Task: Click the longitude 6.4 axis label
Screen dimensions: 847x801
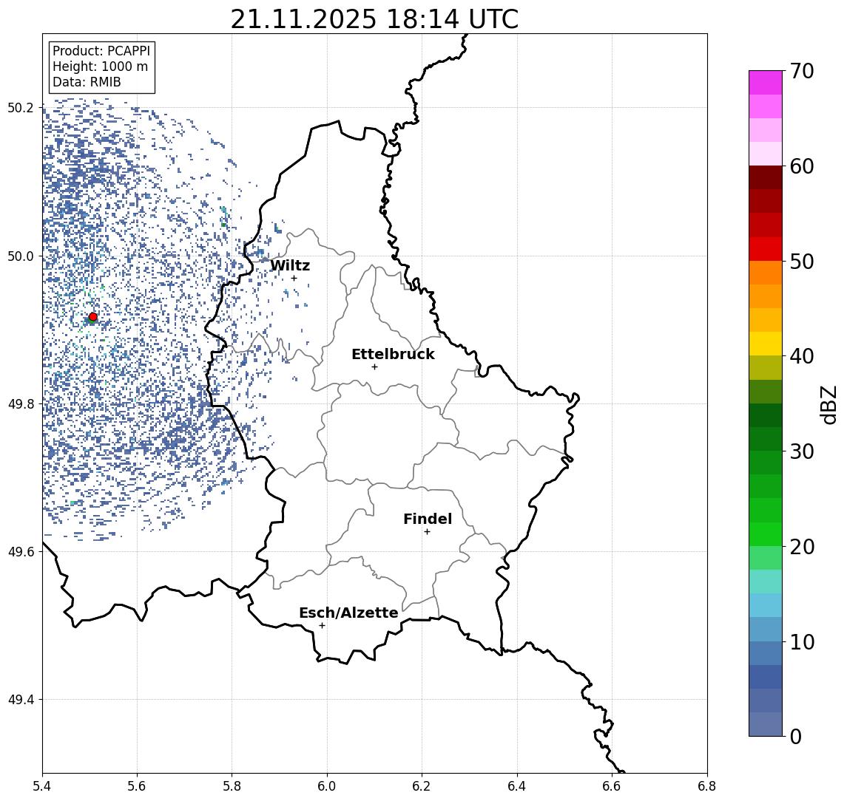Action: click(x=518, y=786)
